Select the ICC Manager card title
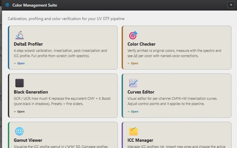This screenshot has width=237, height=148. [x=140, y=140]
